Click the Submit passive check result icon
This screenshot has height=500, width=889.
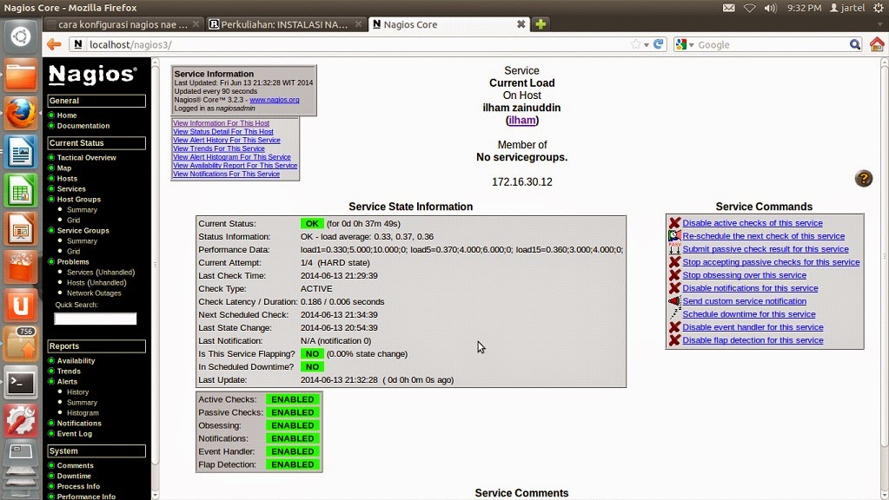(674, 249)
